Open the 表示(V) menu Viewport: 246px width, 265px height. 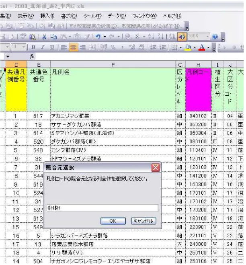(26, 16)
